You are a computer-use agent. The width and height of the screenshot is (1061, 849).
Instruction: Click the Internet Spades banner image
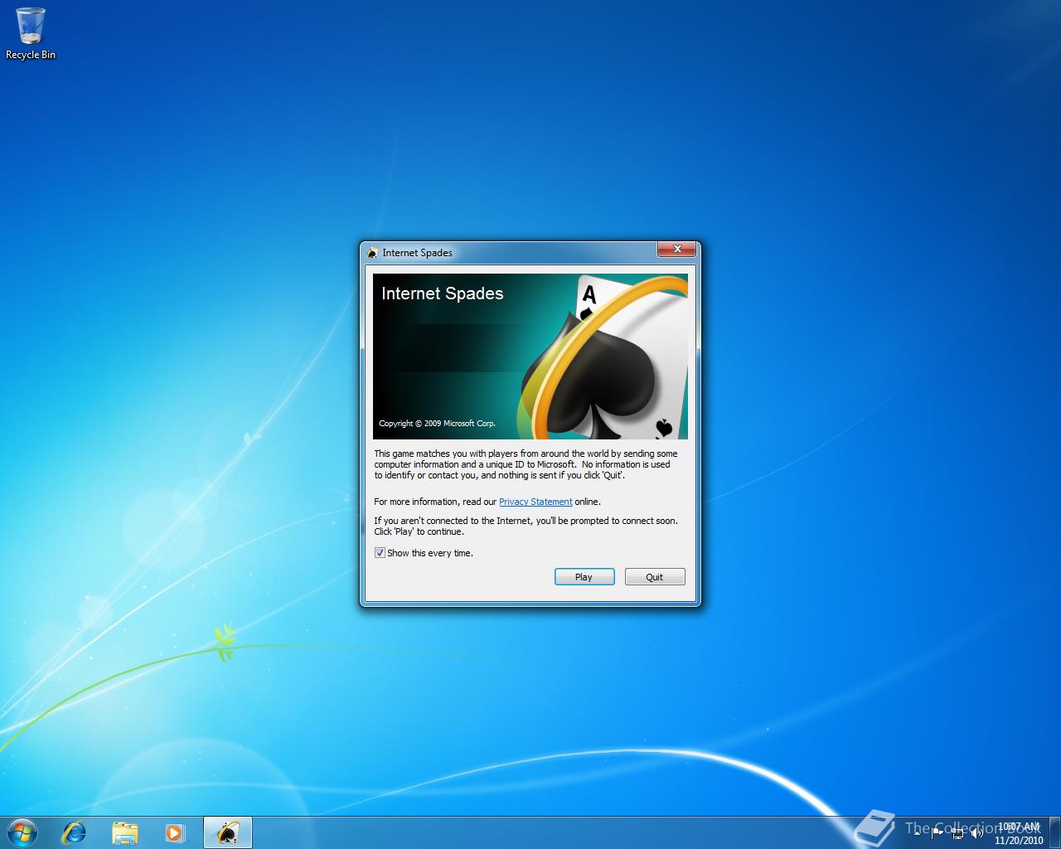coord(530,357)
